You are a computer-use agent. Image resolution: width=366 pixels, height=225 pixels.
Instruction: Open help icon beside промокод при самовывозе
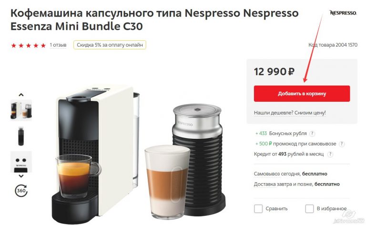342,144
